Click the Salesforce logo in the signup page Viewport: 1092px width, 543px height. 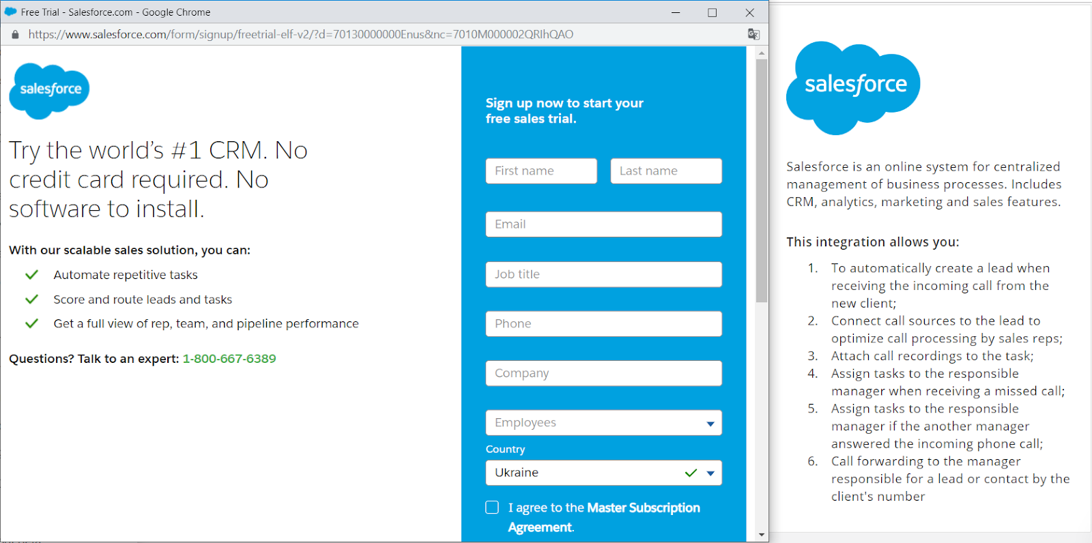pyautogui.click(x=49, y=91)
